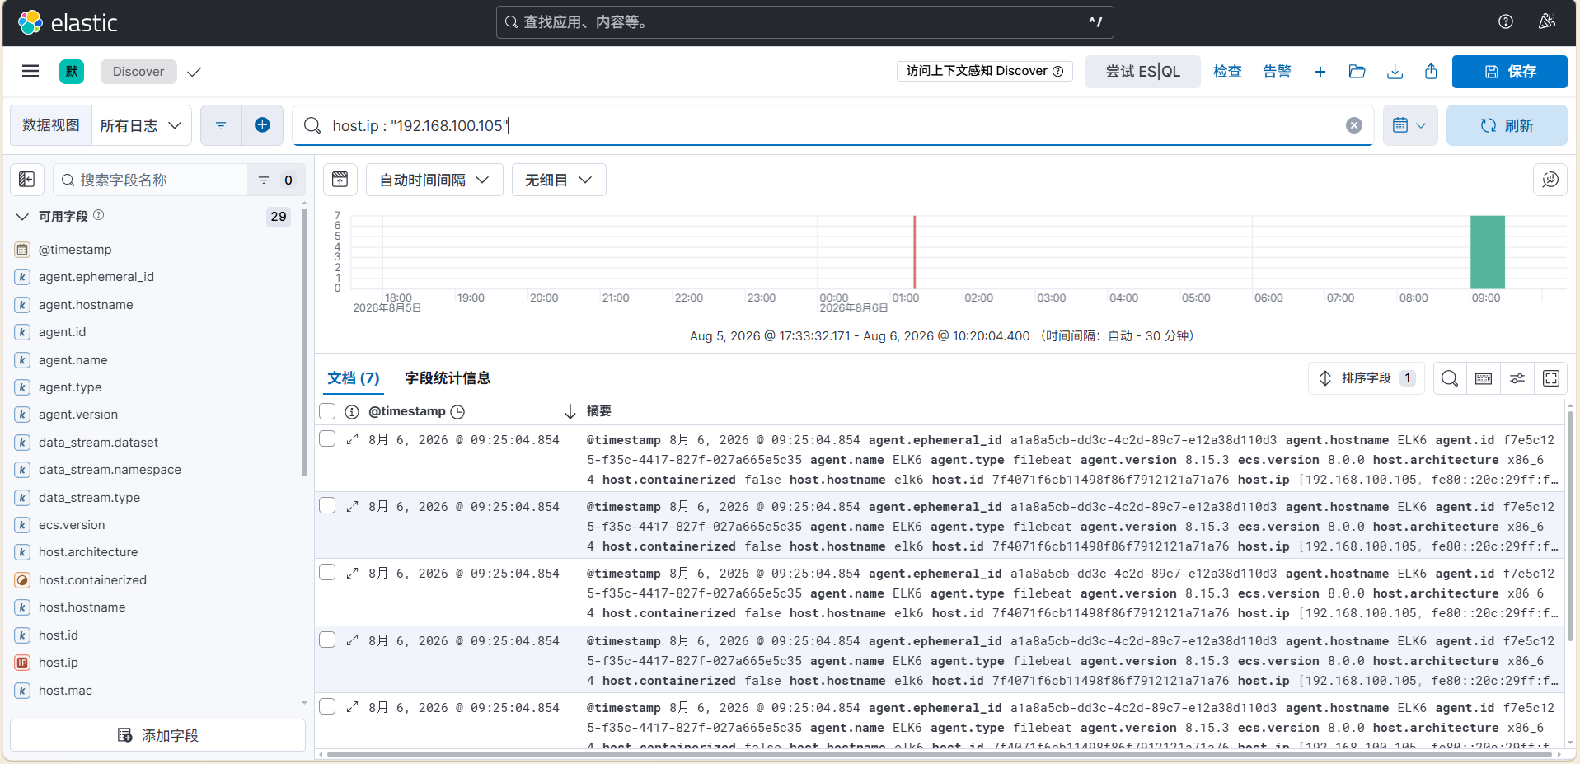Open the date picker calendar dropdown
The height and width of the screenshot is (764, 1580).
pos(1410,125)
